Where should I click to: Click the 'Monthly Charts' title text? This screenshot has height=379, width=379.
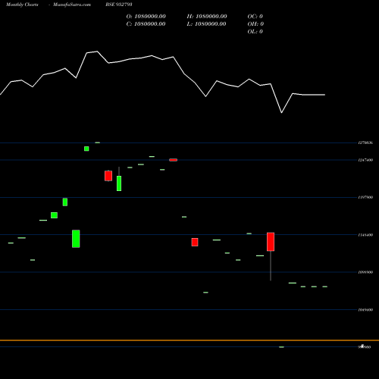coord(22,5)
